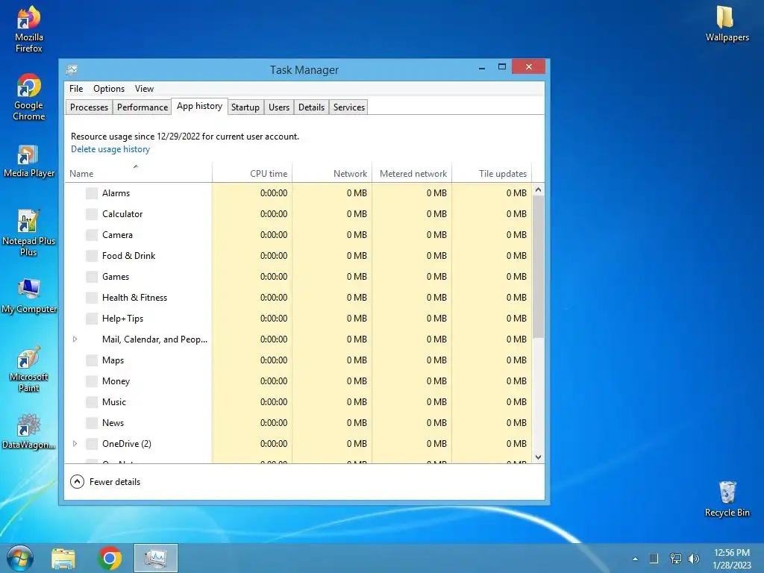
Task: Switch to the Details tab
Action: coord(311,107)
